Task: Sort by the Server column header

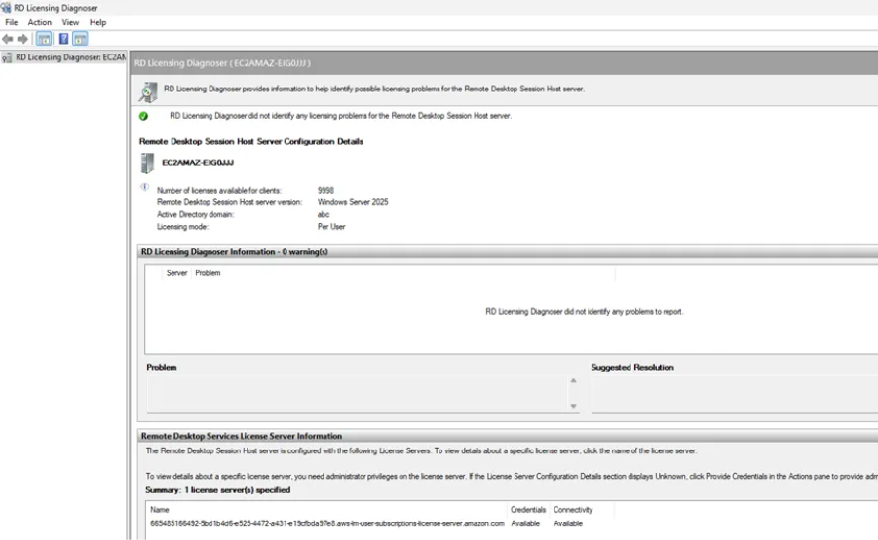Action: coord(176,273)
